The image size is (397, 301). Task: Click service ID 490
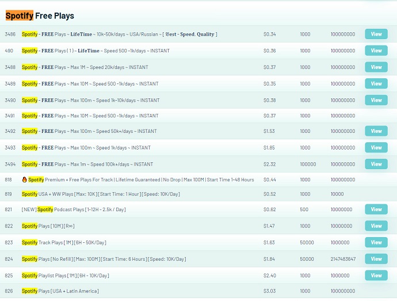tap(9, 51)
